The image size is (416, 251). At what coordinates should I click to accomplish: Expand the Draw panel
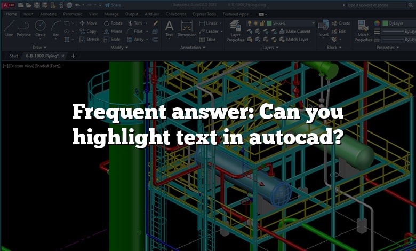point(39,48)
